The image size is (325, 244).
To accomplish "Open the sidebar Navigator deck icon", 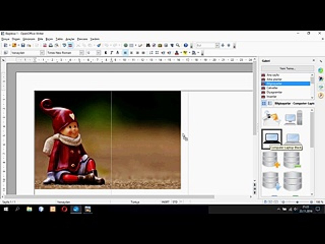I will pyautogui.click(x=321, y=96).
